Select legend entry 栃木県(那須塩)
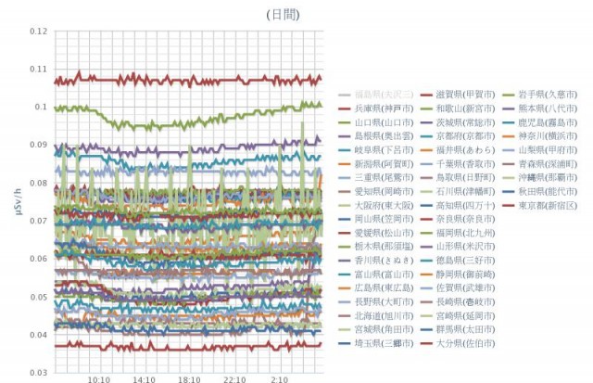Image resolution: width=593 pixels, height=383 pixels. [x=376, y=247]
